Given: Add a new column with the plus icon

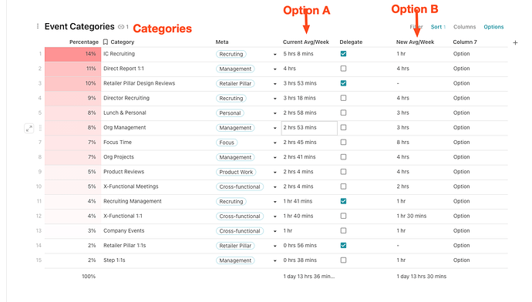Looking at the screenshot, I should [515, 42].
